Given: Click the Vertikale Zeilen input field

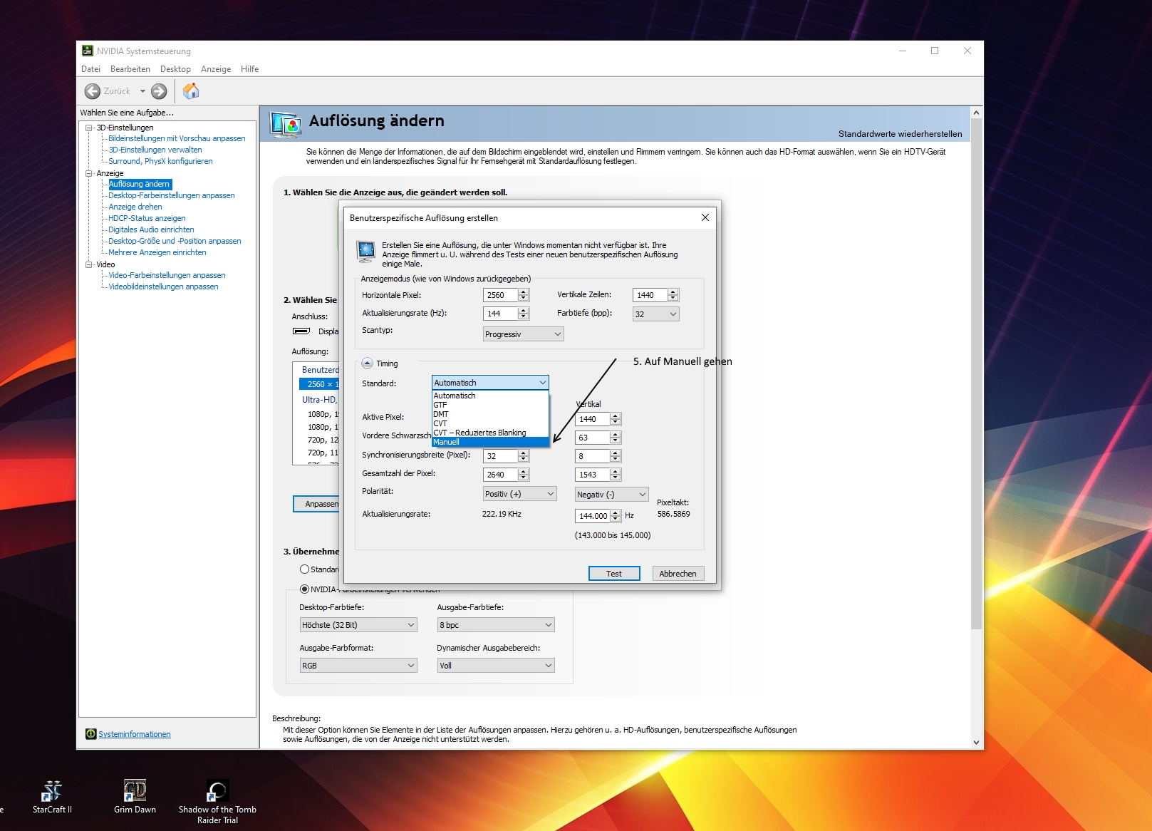Looking at the screenshot, I should [650, 295].
